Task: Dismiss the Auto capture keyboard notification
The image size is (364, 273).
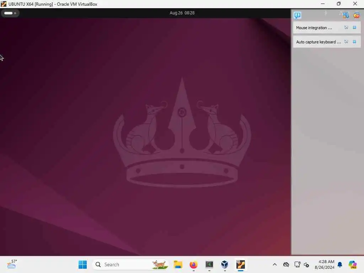Action: (x=354, y=42)
